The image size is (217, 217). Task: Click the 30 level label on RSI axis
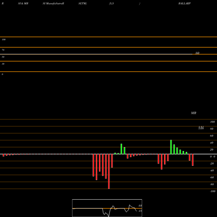click(3, 64)
